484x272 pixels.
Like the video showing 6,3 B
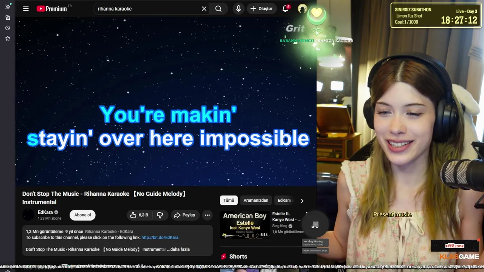139,215
